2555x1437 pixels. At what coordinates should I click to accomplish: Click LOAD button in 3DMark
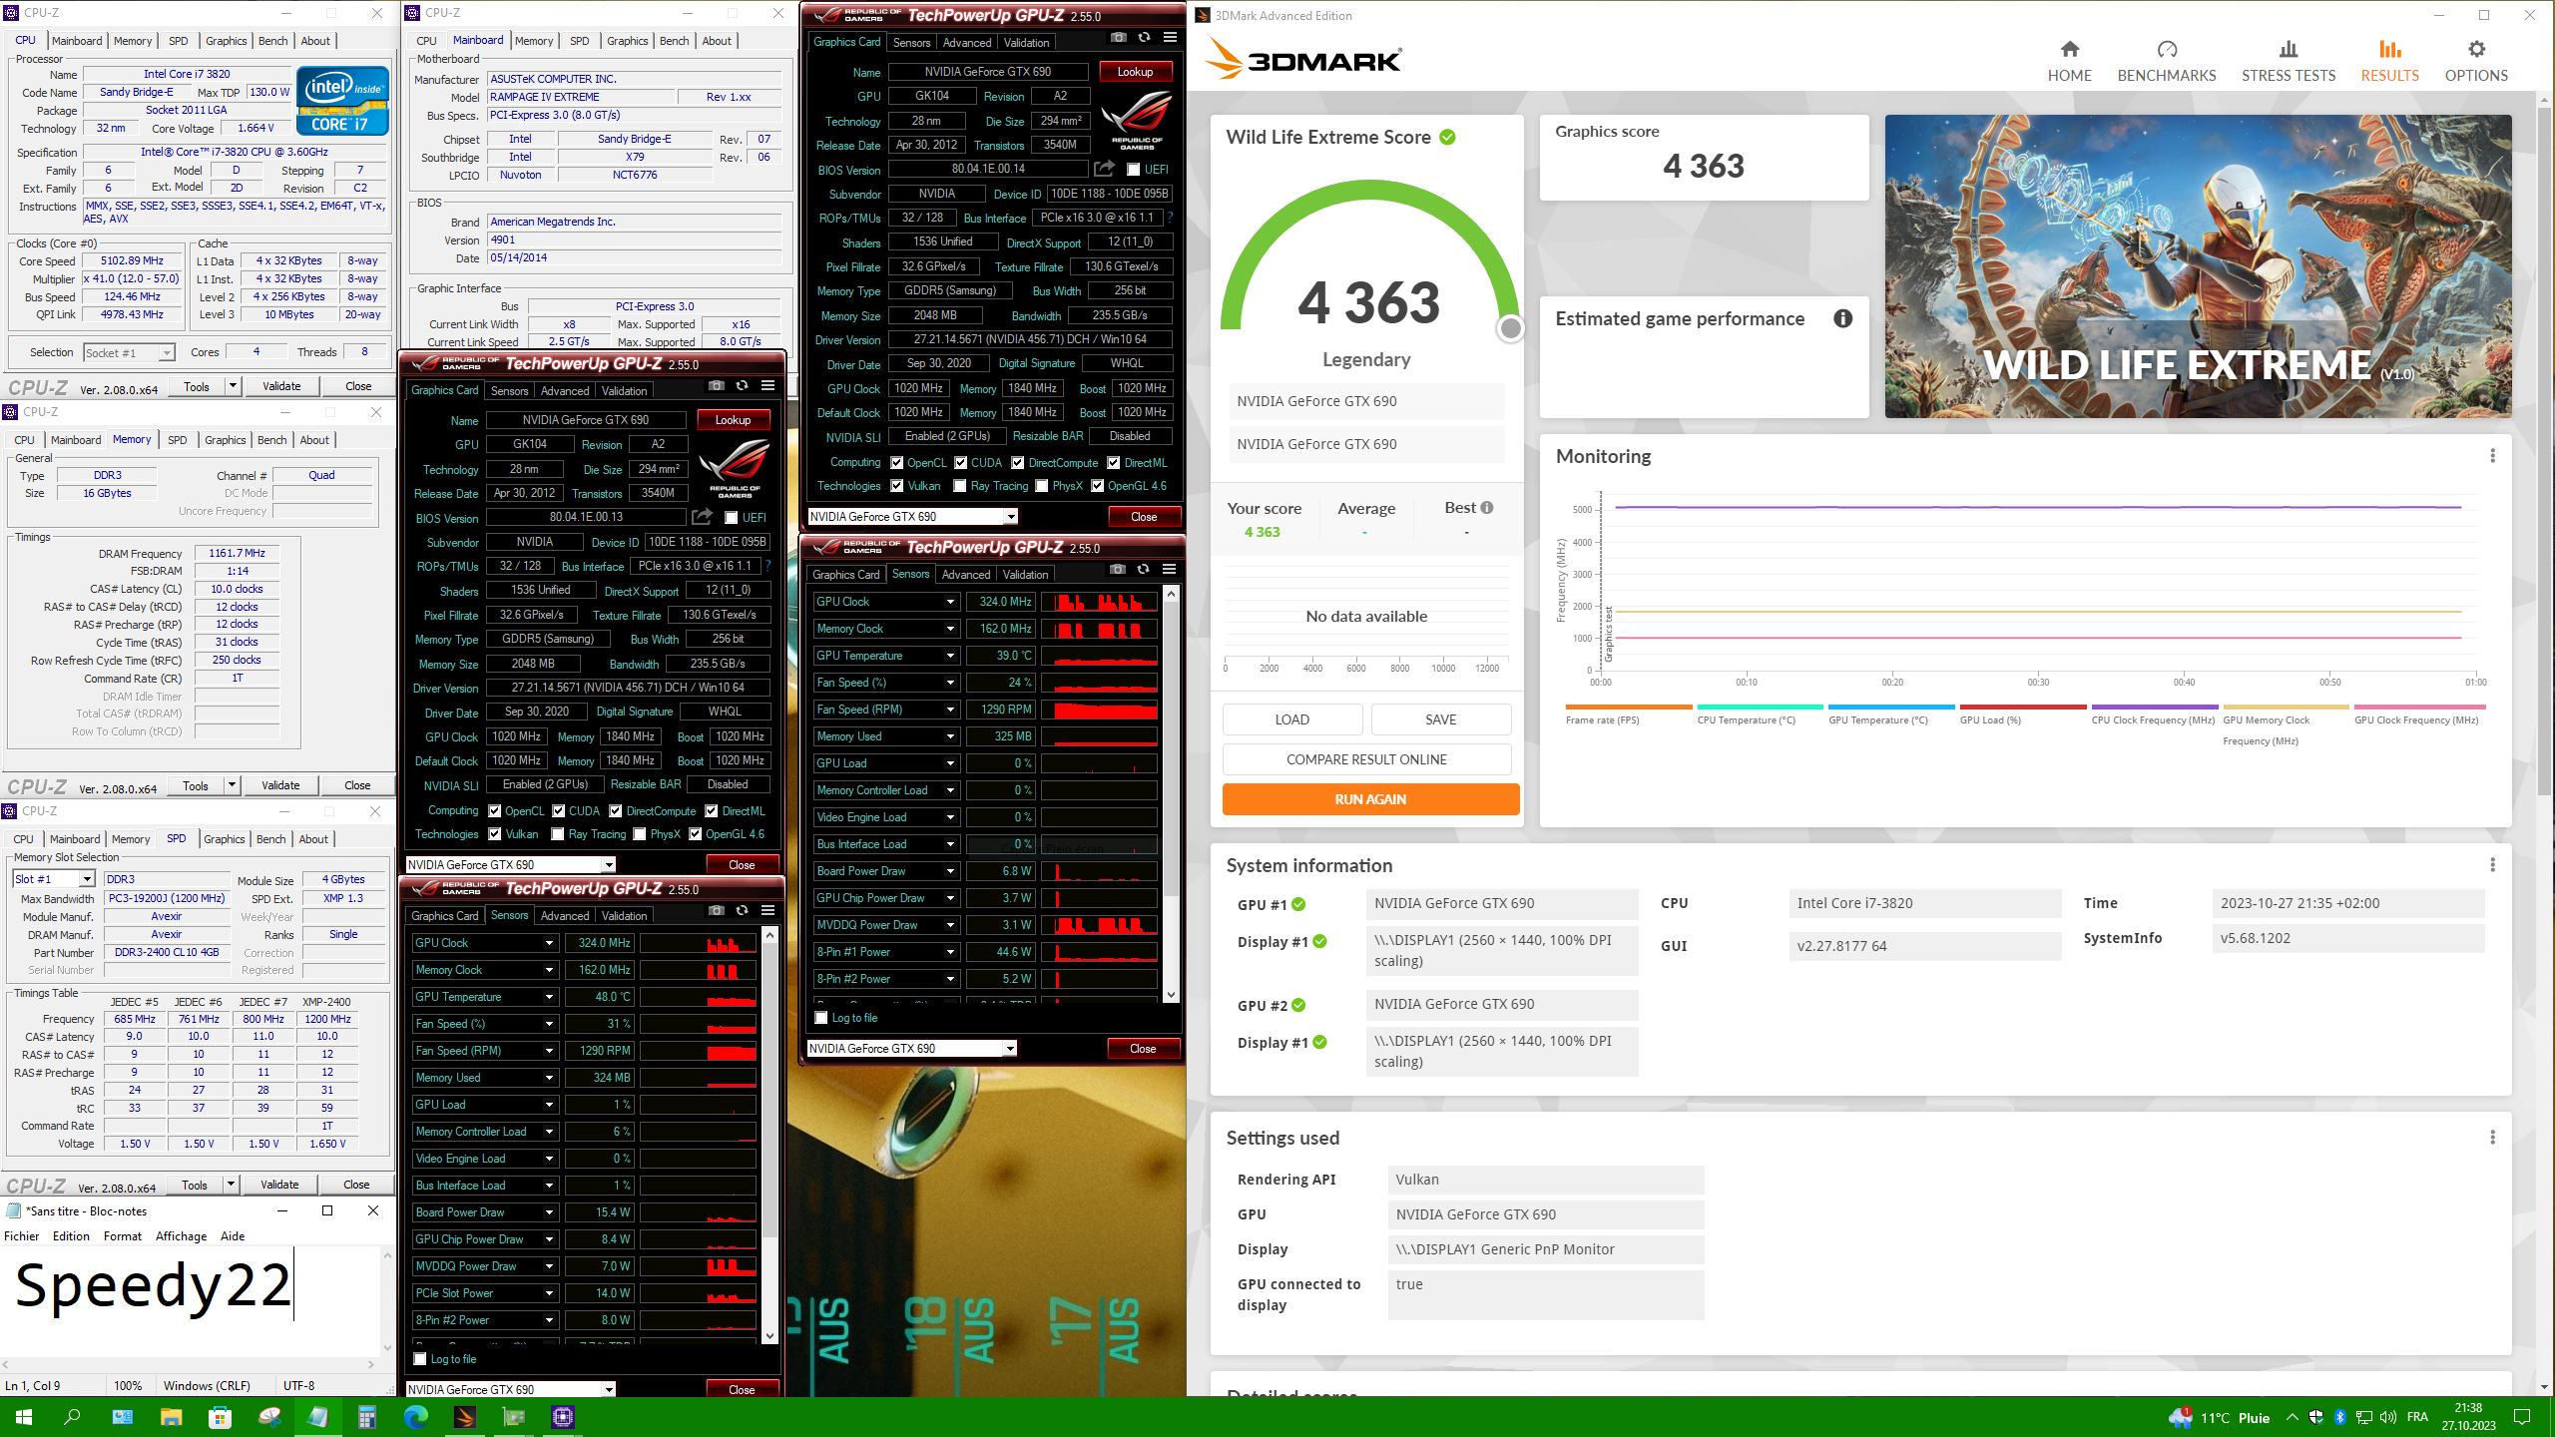coord(1291,719)
